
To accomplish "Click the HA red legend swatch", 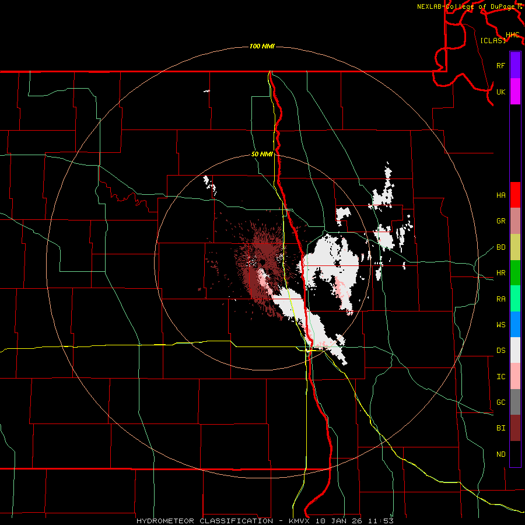I will (515, 195).
